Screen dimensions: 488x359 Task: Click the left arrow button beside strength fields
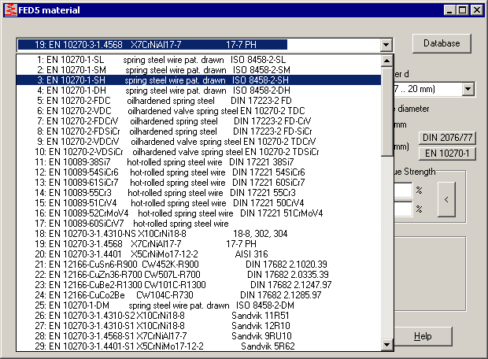point(446,199)
